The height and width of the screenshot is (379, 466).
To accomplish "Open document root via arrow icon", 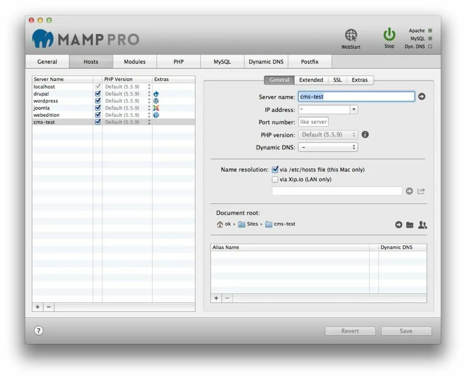I will click(399, 225).
